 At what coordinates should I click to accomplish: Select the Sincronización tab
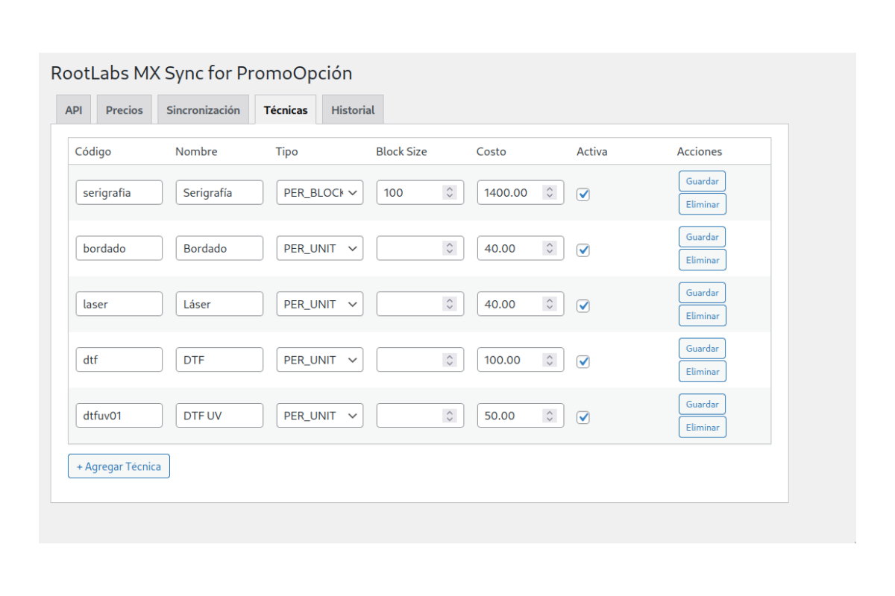(203, 110)
